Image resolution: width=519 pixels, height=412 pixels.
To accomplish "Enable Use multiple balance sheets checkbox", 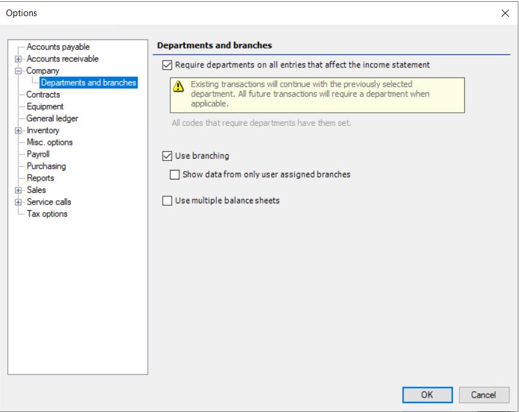I will point(167,200).
